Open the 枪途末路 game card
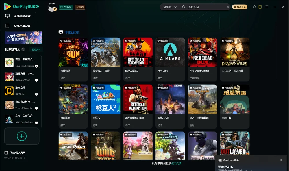Viewport: 289px width, 171px height. [x=235, y=107]
